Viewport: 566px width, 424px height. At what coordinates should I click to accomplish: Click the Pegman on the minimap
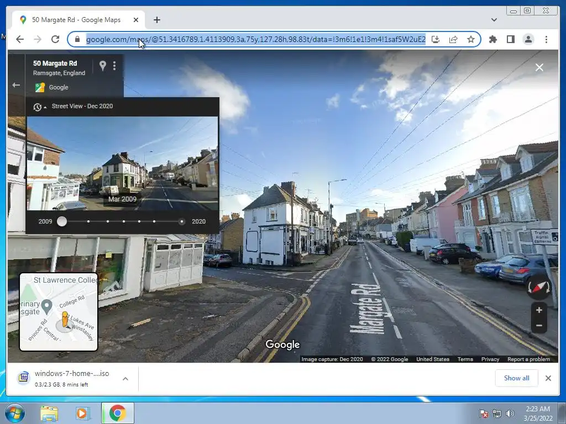(65, 320)
